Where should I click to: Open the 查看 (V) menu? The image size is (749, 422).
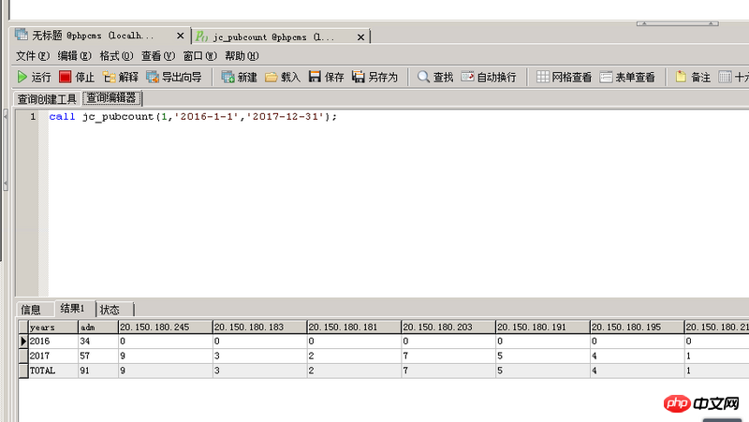click(158, 56)
